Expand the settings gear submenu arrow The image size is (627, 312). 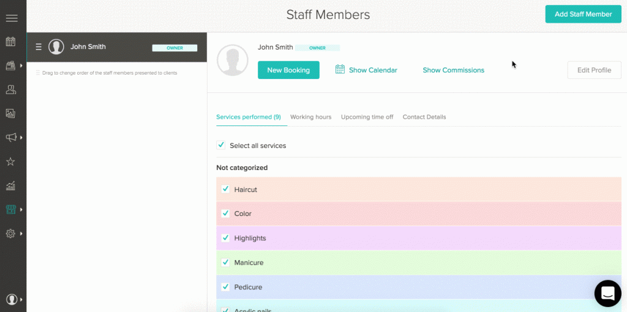(21, 234)
